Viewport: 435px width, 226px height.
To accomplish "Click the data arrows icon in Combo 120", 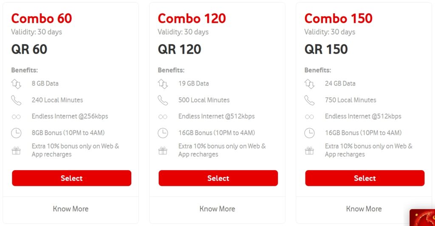I will (x=163, y=84).
